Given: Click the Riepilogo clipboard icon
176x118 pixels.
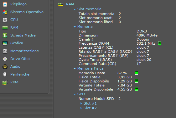Looking at the screenshot, I should click(x=5, y=4).
